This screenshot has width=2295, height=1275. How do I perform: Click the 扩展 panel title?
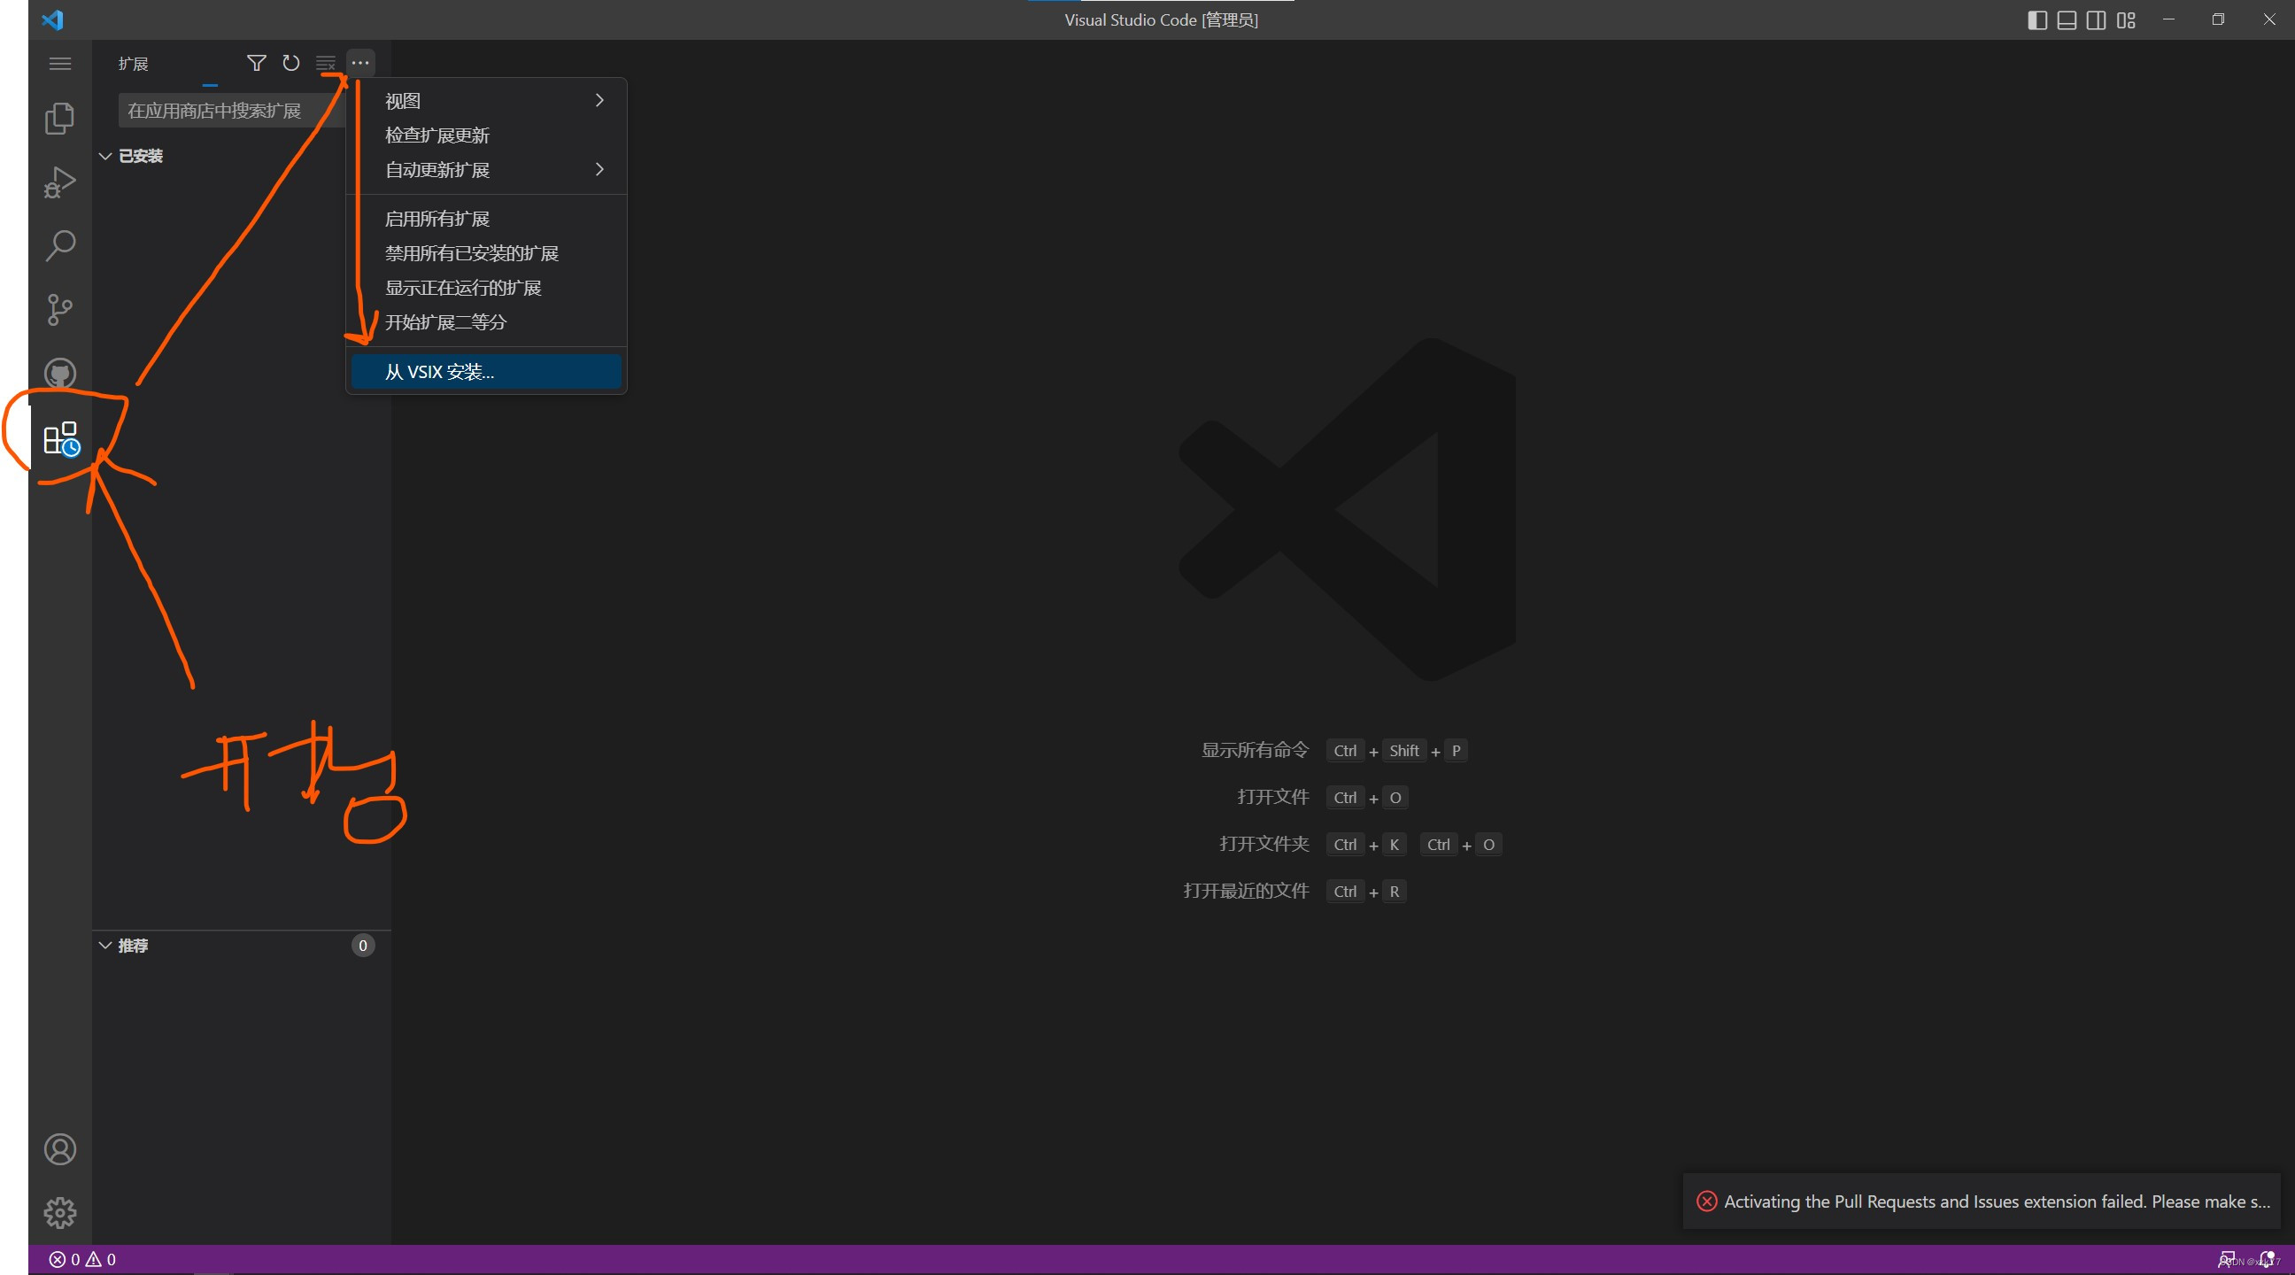[x=133, y=63]
